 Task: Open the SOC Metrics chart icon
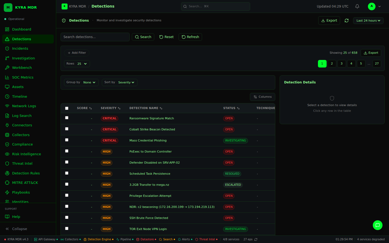pos(7,77)
